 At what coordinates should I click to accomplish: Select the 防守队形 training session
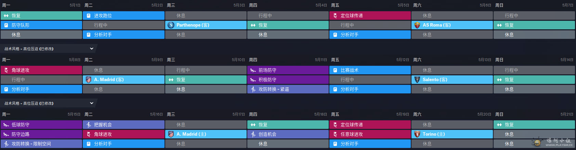[41, 25]
